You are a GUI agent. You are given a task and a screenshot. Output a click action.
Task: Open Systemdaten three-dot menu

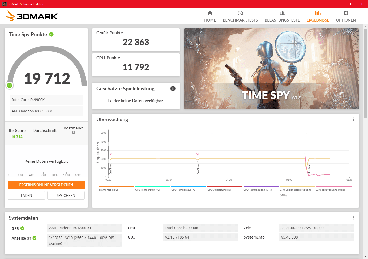tap(354, 218)
